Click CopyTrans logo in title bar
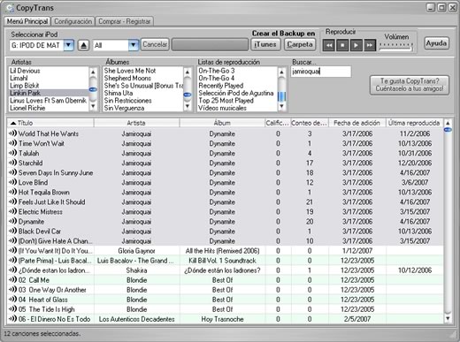 coord(10,8)
